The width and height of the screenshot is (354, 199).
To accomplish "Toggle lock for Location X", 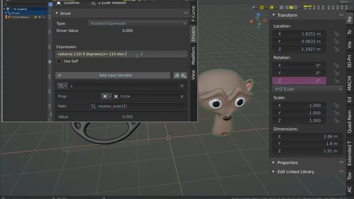I will point(336,34).
